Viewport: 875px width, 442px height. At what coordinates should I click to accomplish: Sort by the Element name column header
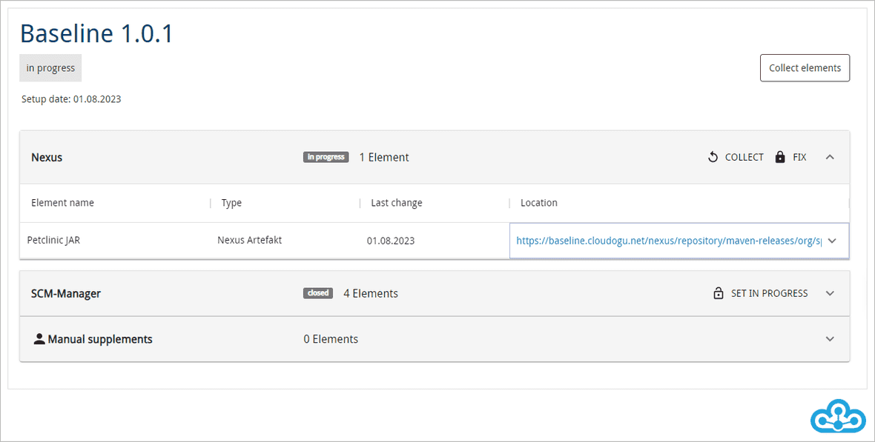click(x=62, y=203)
